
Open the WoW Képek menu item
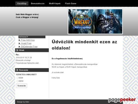coord(55,3)
